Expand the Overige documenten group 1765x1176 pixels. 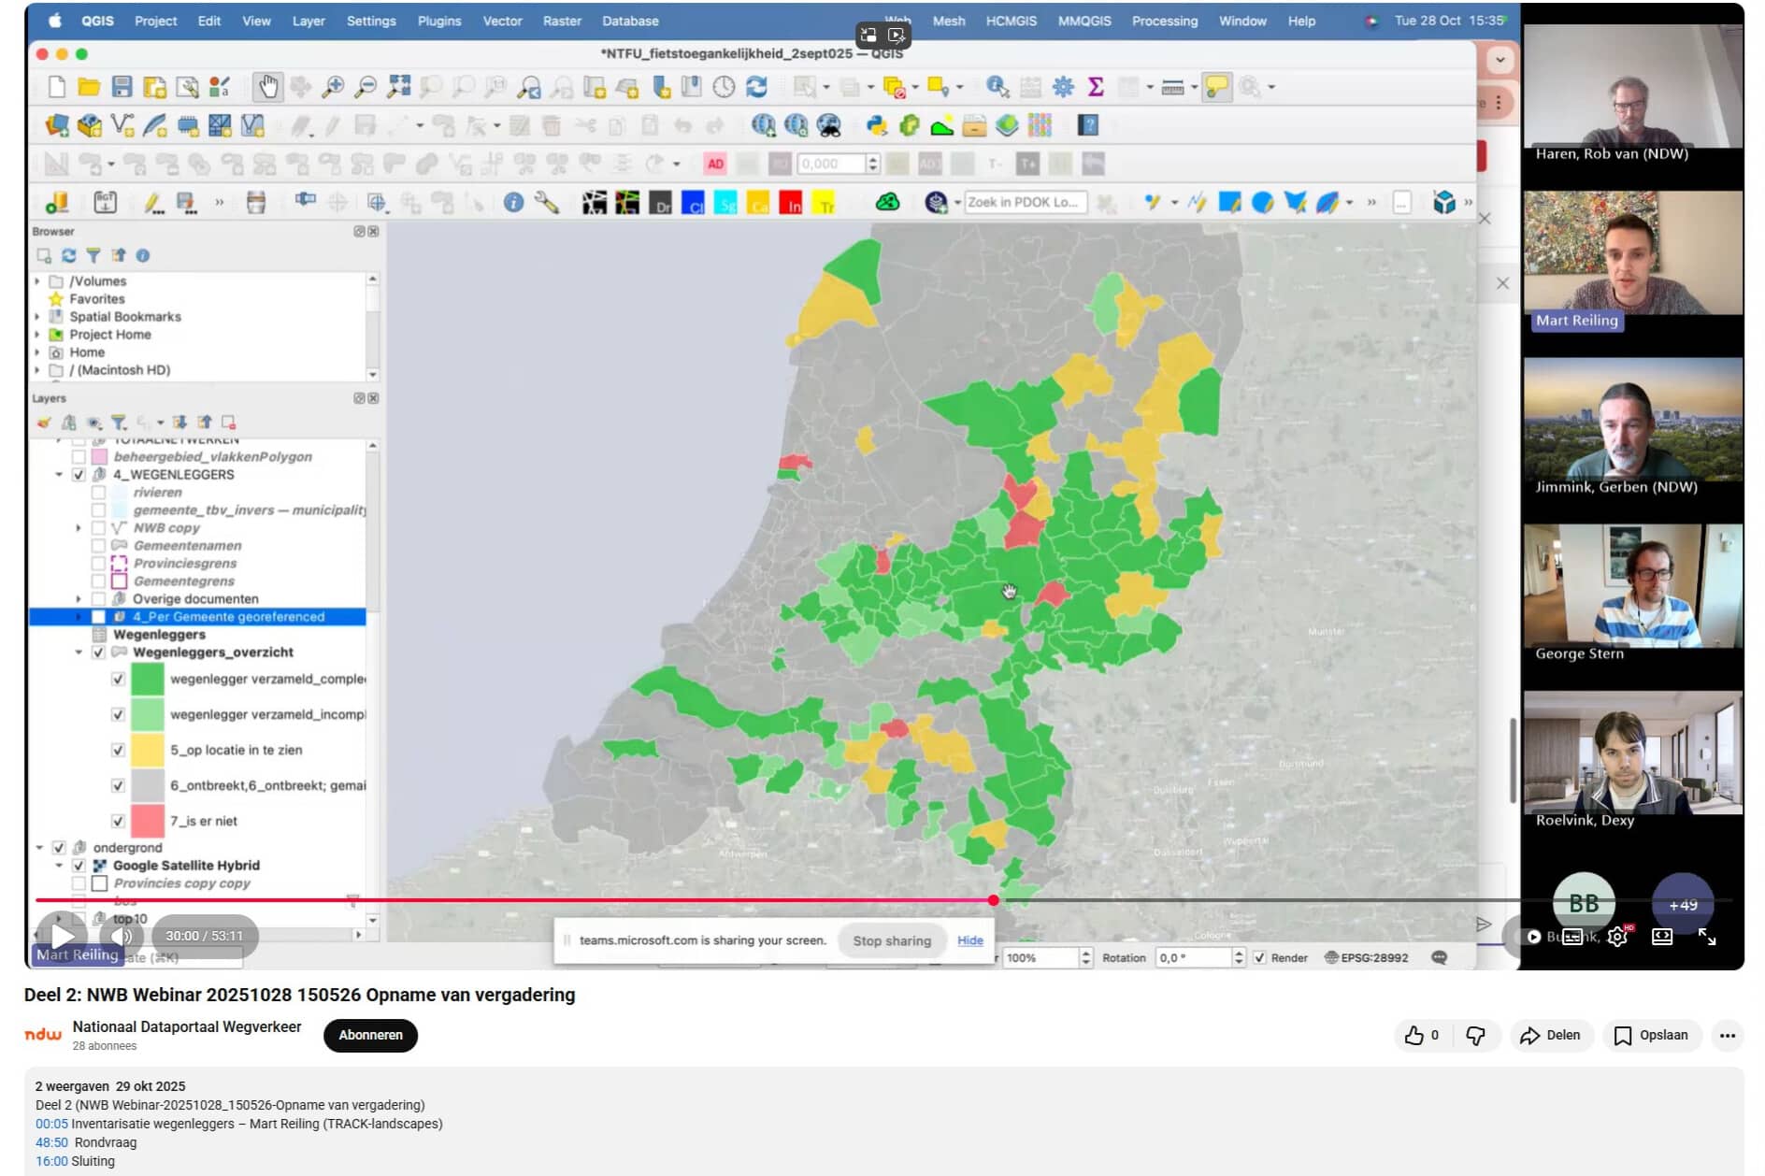[x=79, y=599]
